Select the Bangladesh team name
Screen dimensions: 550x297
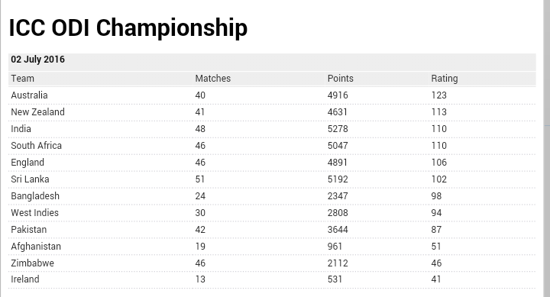(35, 195)
